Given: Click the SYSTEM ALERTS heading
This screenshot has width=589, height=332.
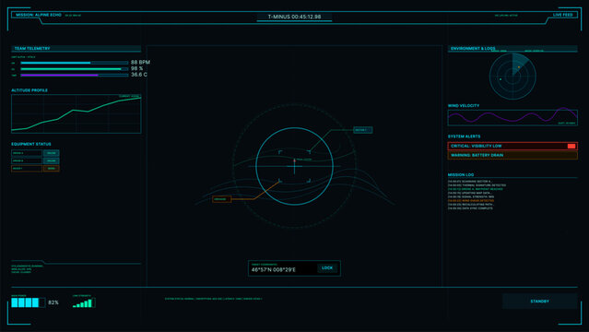Looking at the screenshot, I should click(464, 136).
